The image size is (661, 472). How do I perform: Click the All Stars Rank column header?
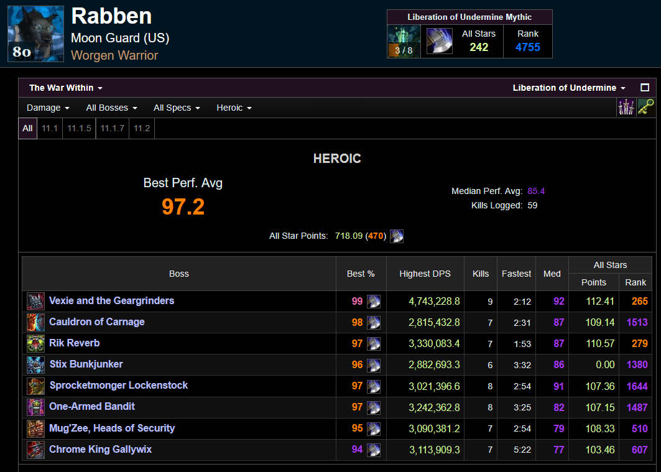click(x=636, y=282)
